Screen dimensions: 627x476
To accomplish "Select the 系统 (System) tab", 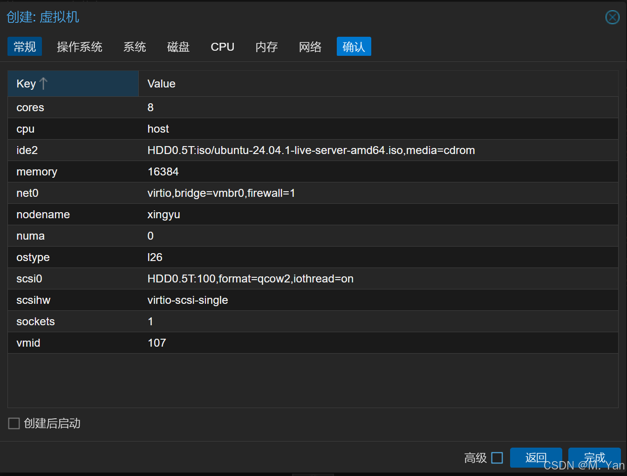I will [x=135, y=47].
